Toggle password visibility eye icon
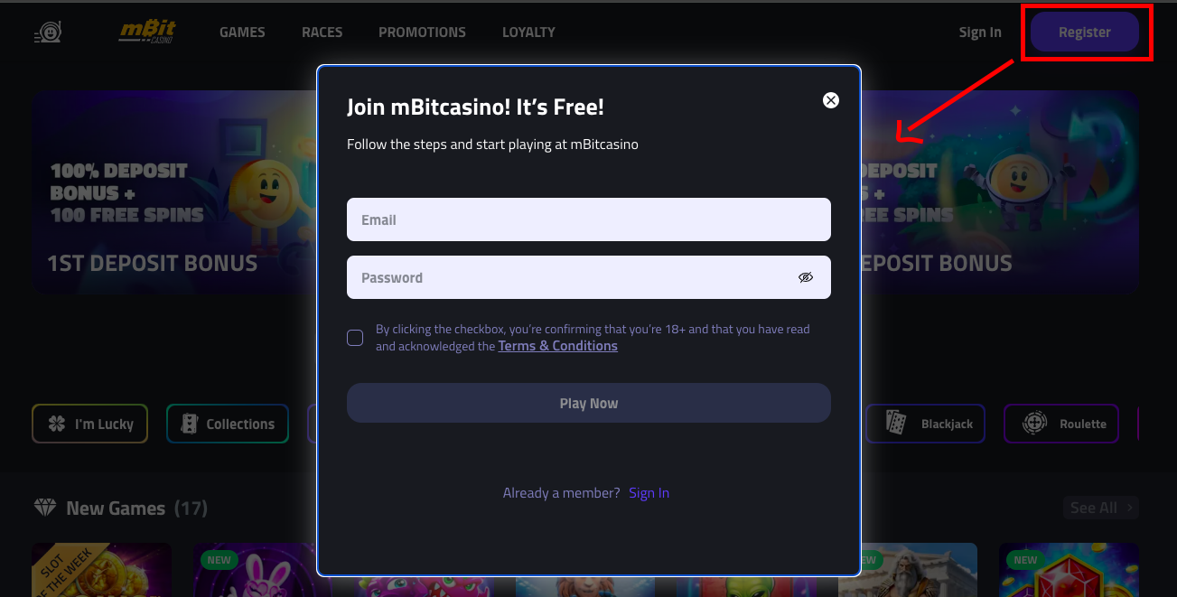Viewport: 1177px width, 597px height. (x=806, y=277)
